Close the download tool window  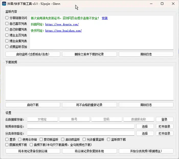click(x=173, y=4)
